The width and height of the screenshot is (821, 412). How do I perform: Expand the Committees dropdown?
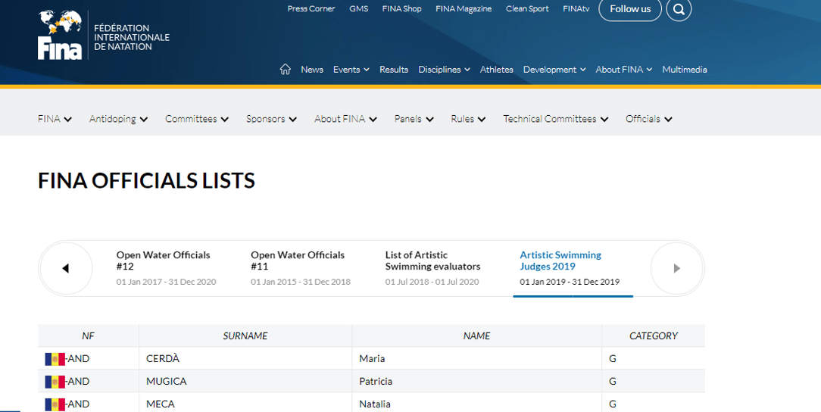197,119
